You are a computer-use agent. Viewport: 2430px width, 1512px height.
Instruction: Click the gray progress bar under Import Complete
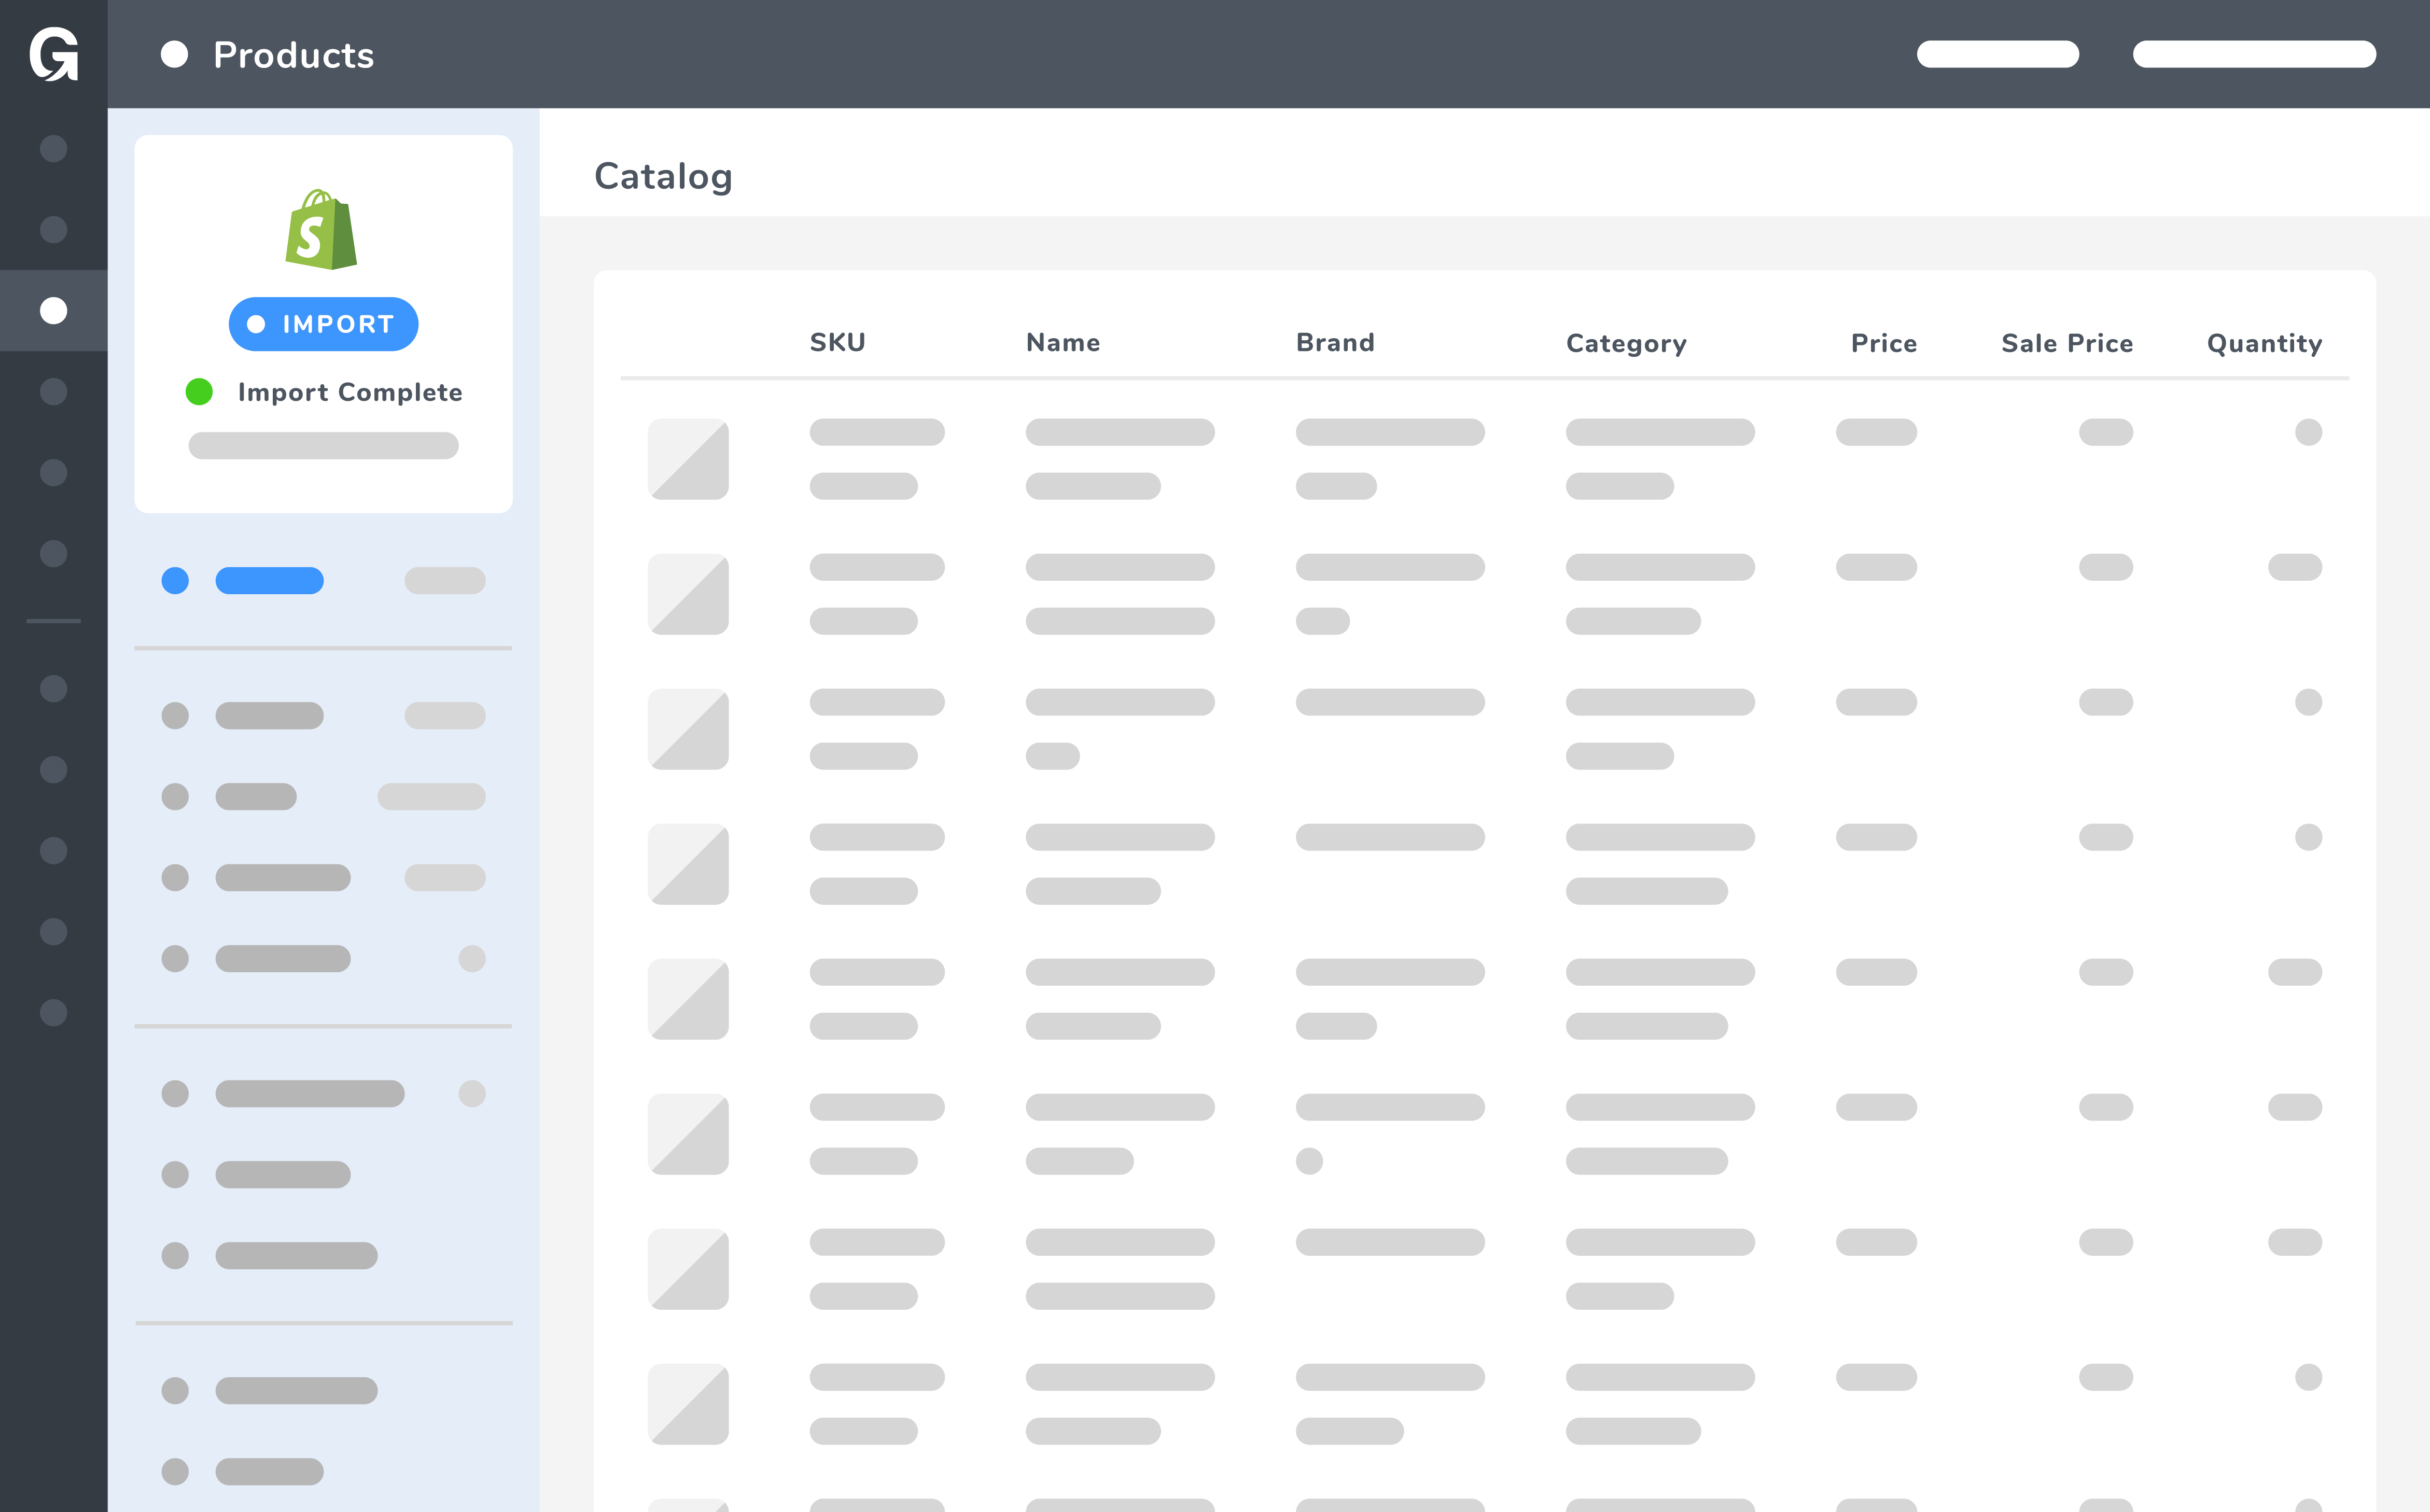coord(323,446)
